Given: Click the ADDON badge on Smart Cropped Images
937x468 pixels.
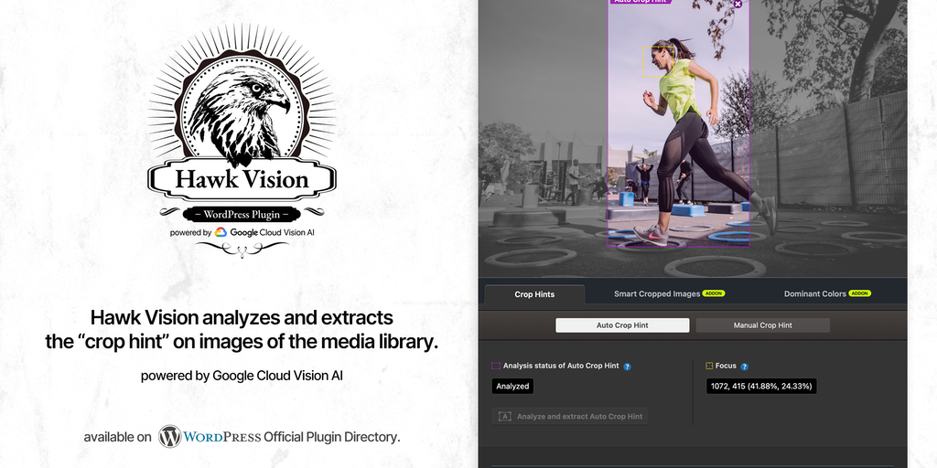Looking at the screenshot, I should tap(714, 293).
